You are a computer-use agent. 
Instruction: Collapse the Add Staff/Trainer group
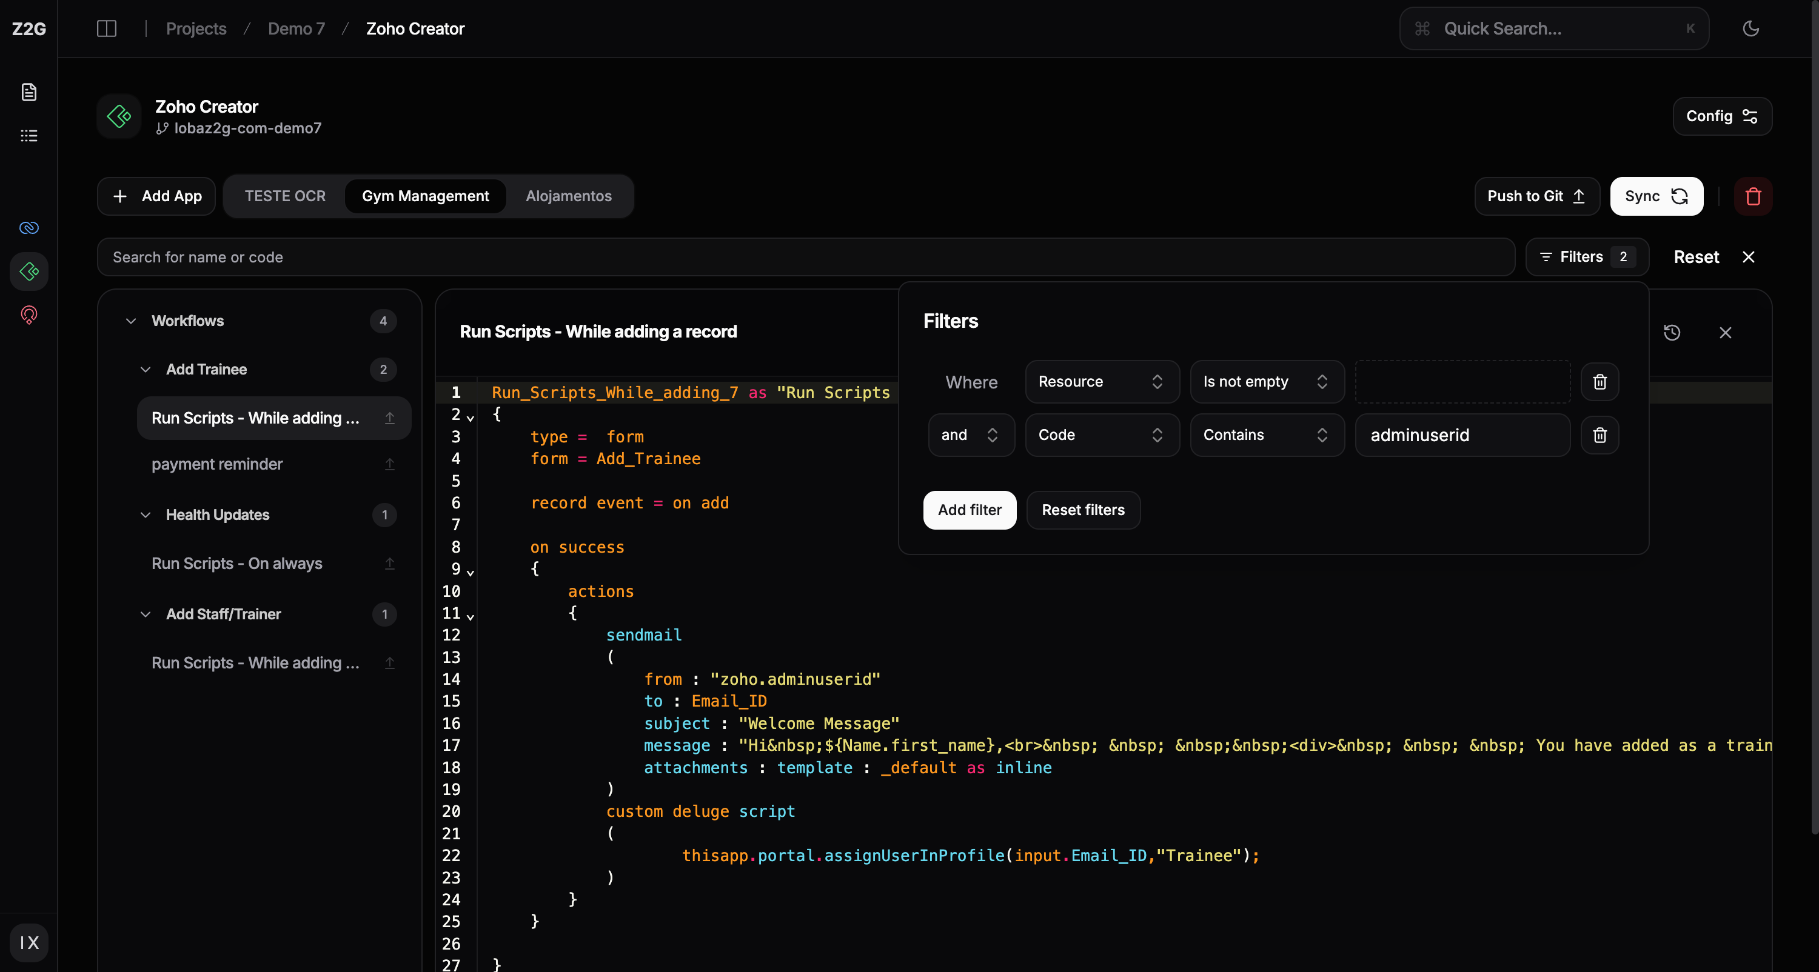[x=146, y=614]
